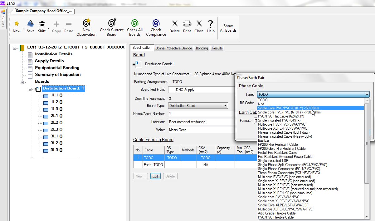Select circuit 2L1 in the tree
The height and width of the screenshot is (221, 375).
pos(56,116)
